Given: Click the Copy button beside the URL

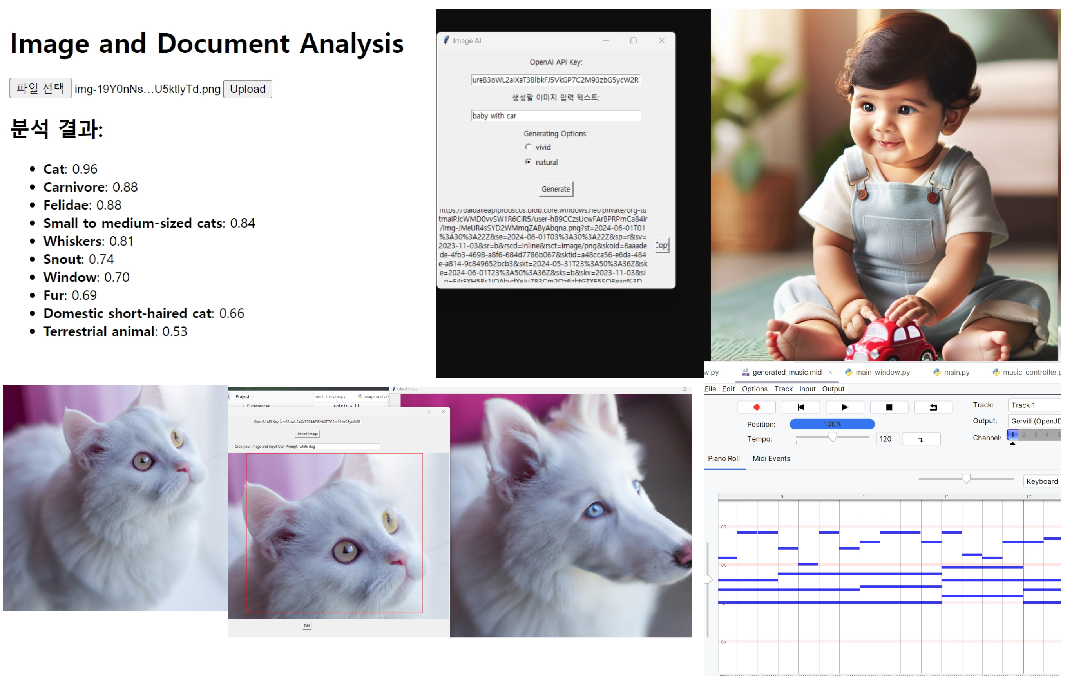Looking at the screenshot, I should [662, 245].
